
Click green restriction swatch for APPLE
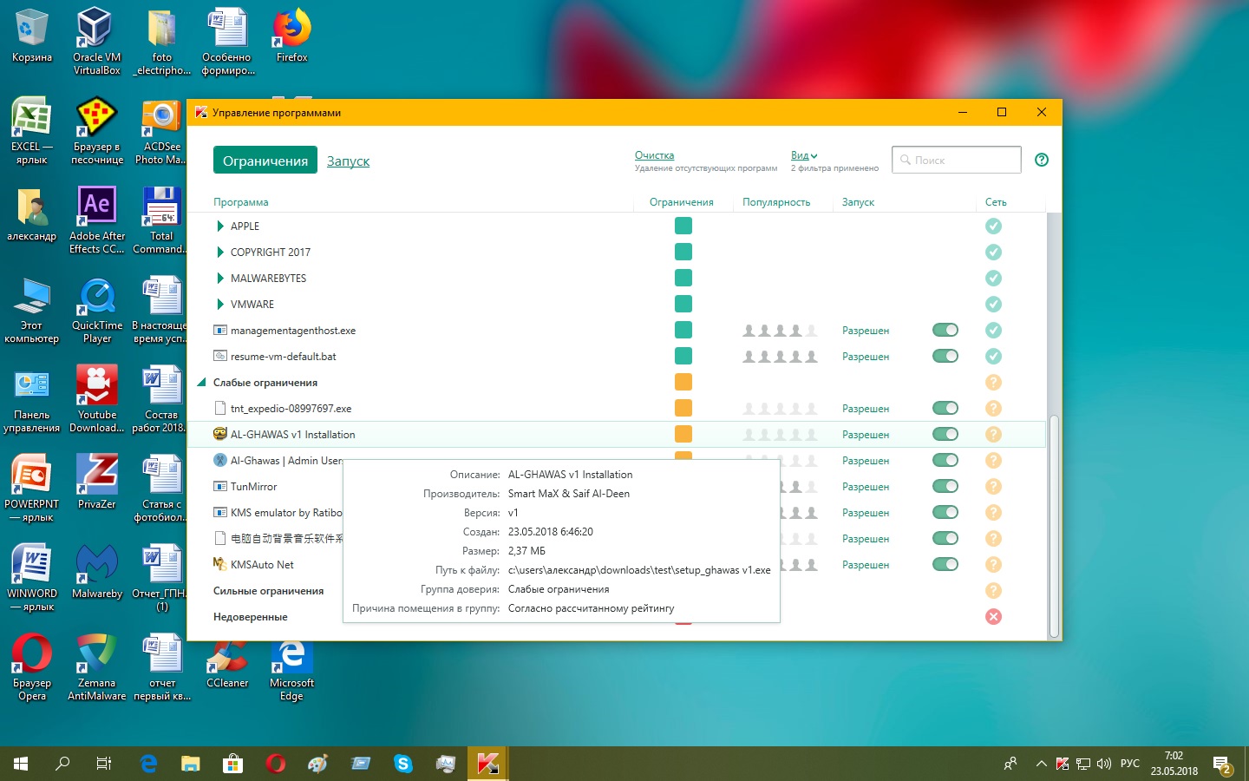[683, 226]
